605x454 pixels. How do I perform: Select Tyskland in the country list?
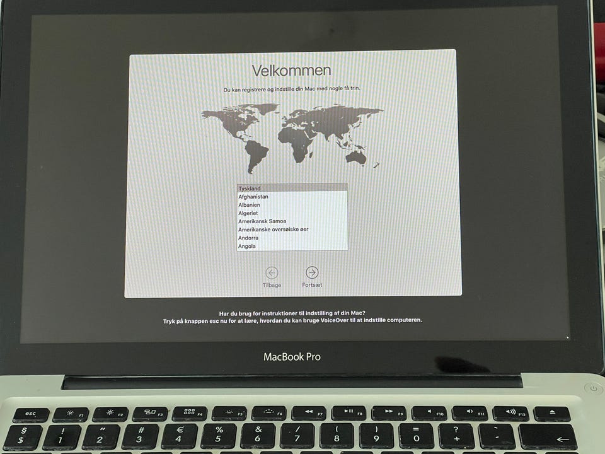[x=292, y=188]
